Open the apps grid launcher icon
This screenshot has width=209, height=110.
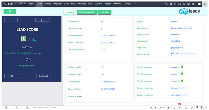(x=205, y=4)
